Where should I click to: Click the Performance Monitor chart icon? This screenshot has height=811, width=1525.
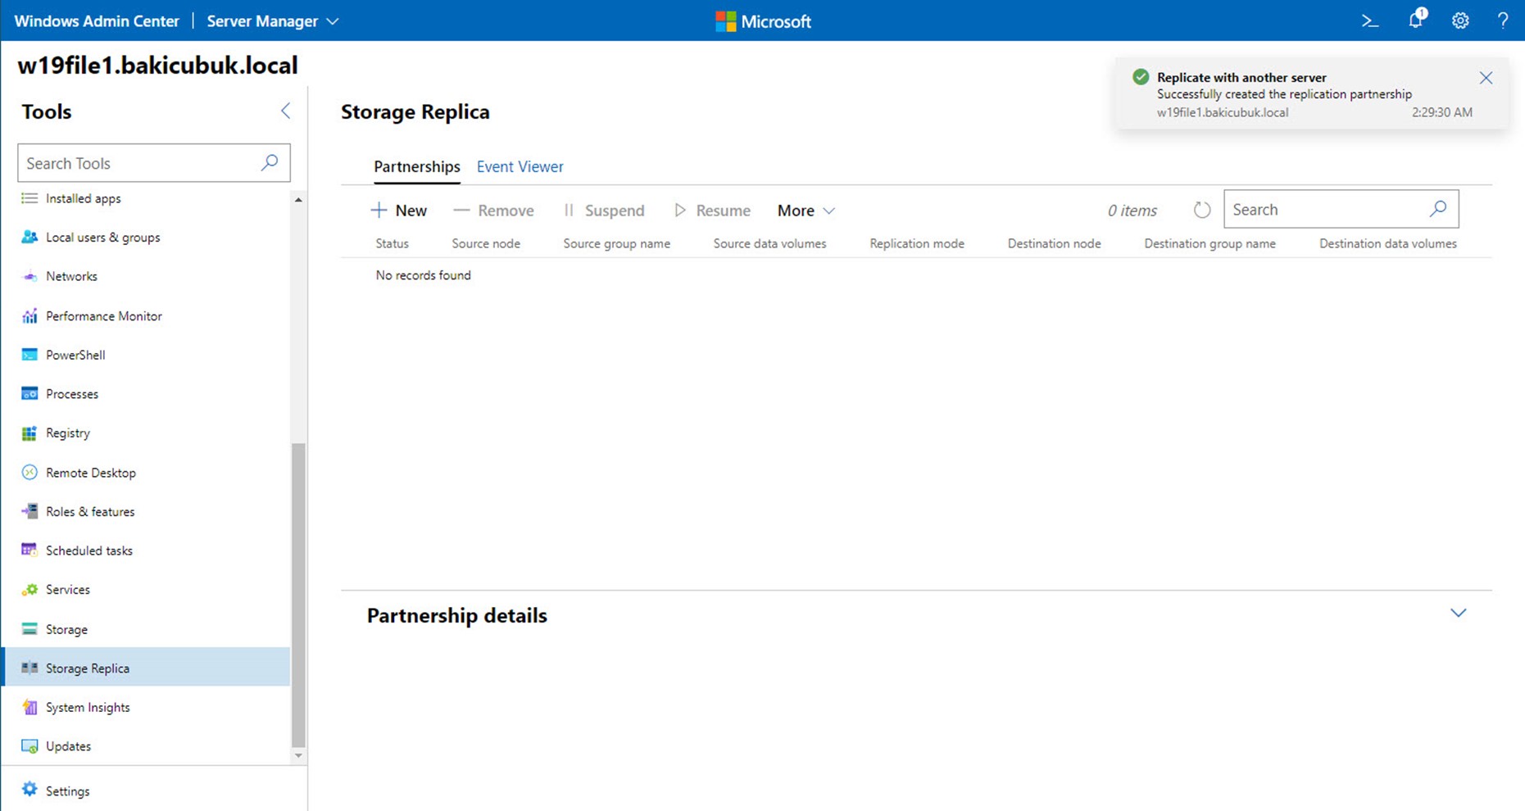point(30,315)
